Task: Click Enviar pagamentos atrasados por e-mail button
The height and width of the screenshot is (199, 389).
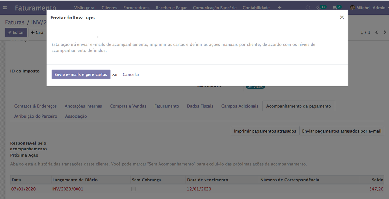Action: tap(342, 131)
